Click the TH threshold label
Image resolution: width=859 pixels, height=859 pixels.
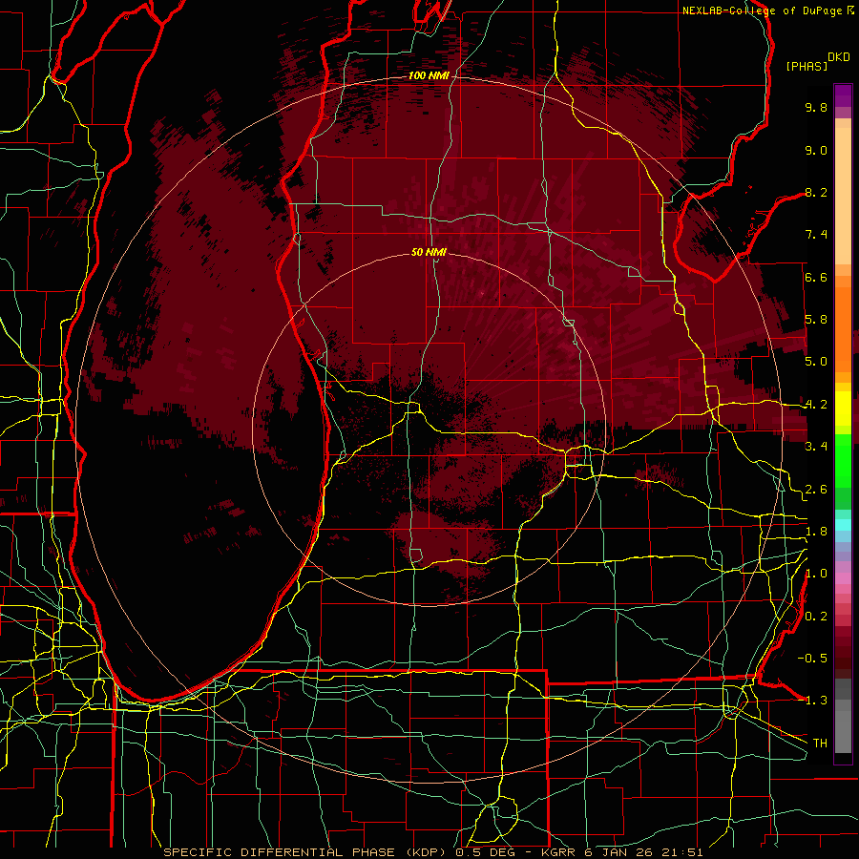(820, 744)
